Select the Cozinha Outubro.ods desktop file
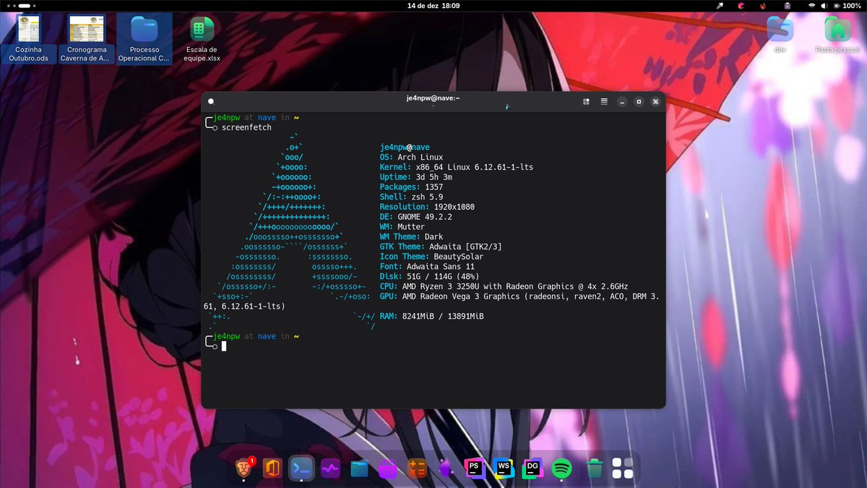The height and width of the screenshot is (488, 867). point(29,38)
